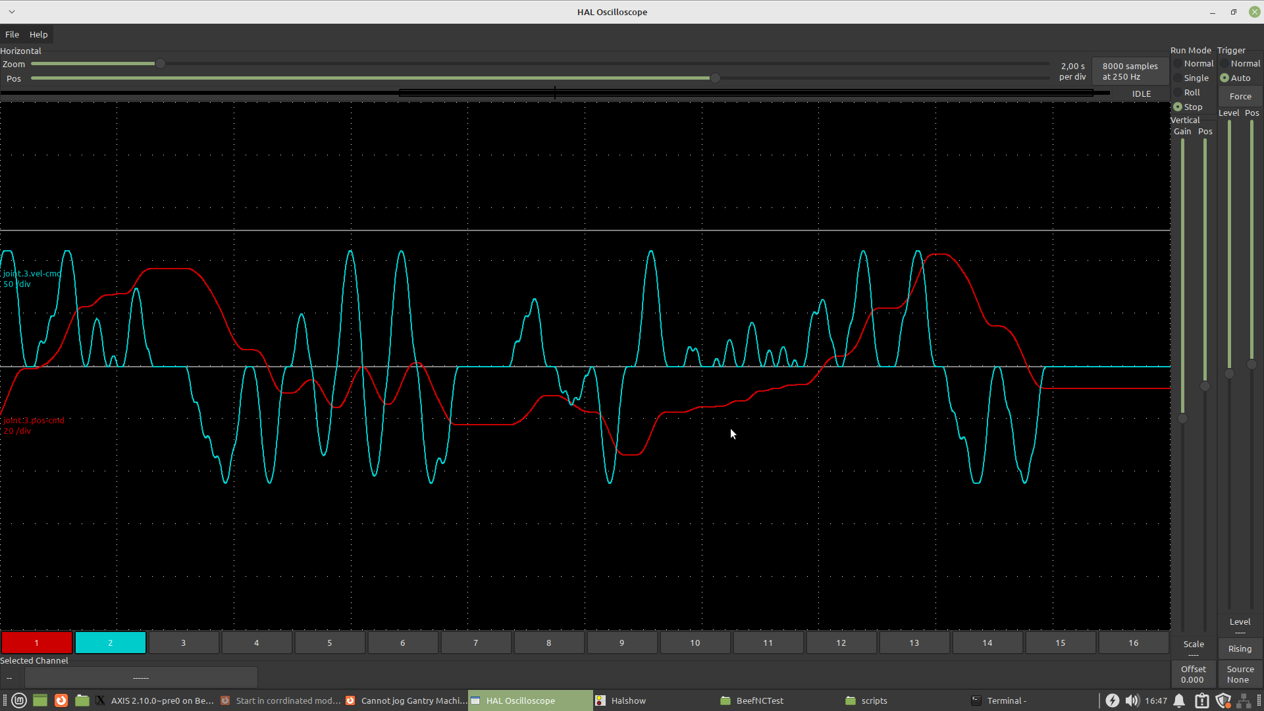Image resolution: width=1264 pixels, height=711 pixels.
Task: Toggle the Rising trigger edge button
Action: coord(1240,648)
